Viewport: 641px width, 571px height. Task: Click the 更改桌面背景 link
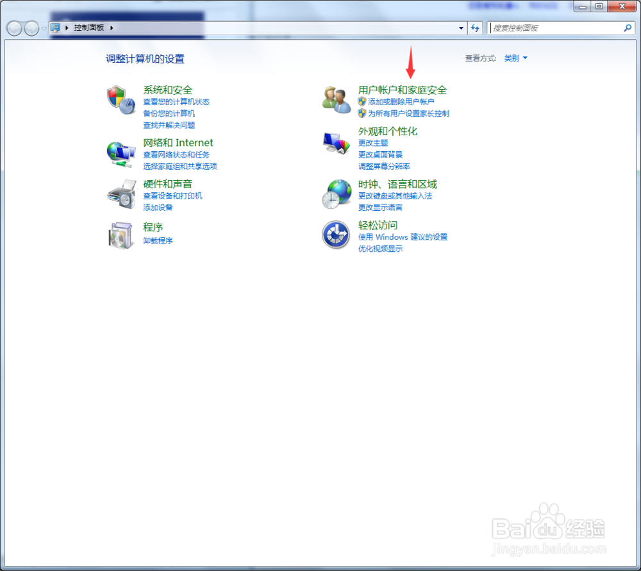[x=381, y=154]
